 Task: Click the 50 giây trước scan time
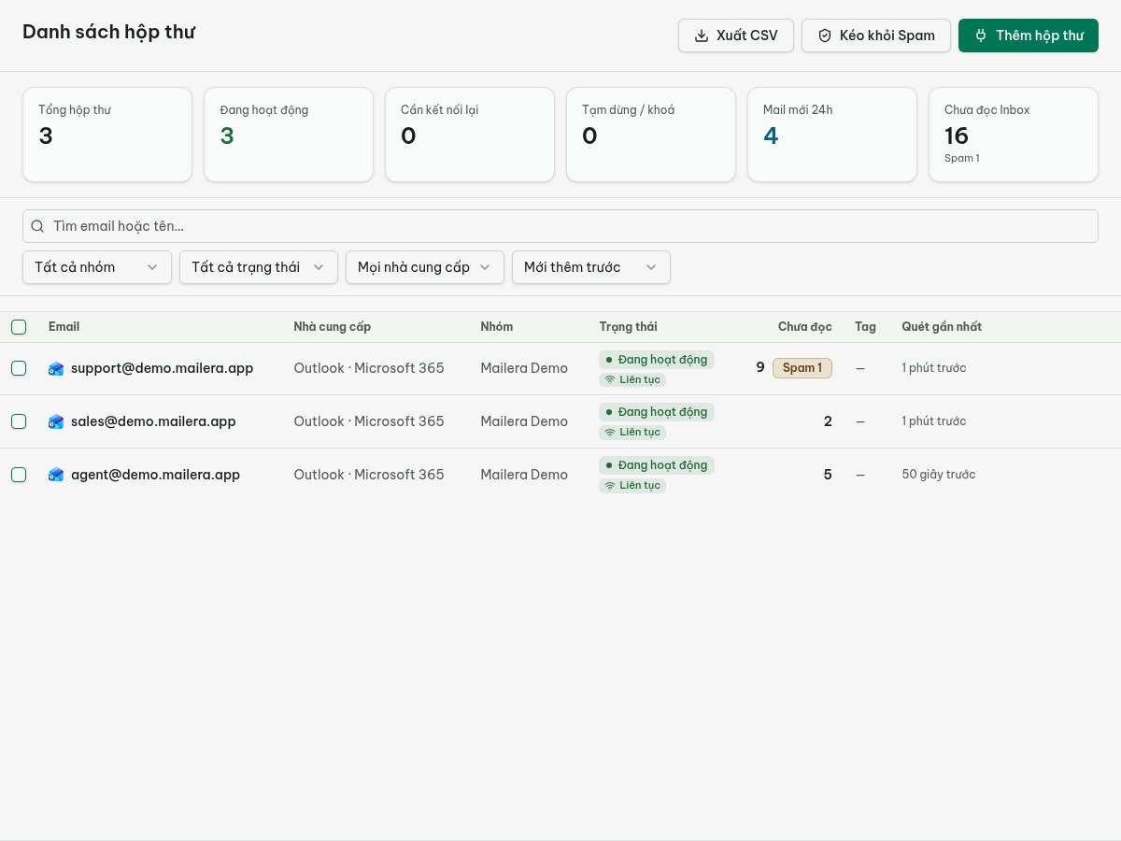coord(939,475)
